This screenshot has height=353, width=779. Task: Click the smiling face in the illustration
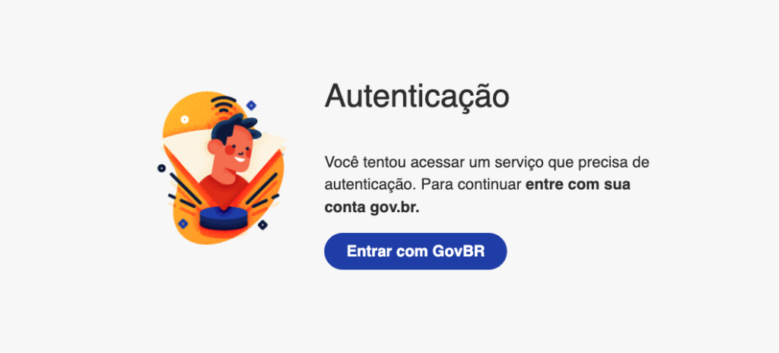coord(238,150)
